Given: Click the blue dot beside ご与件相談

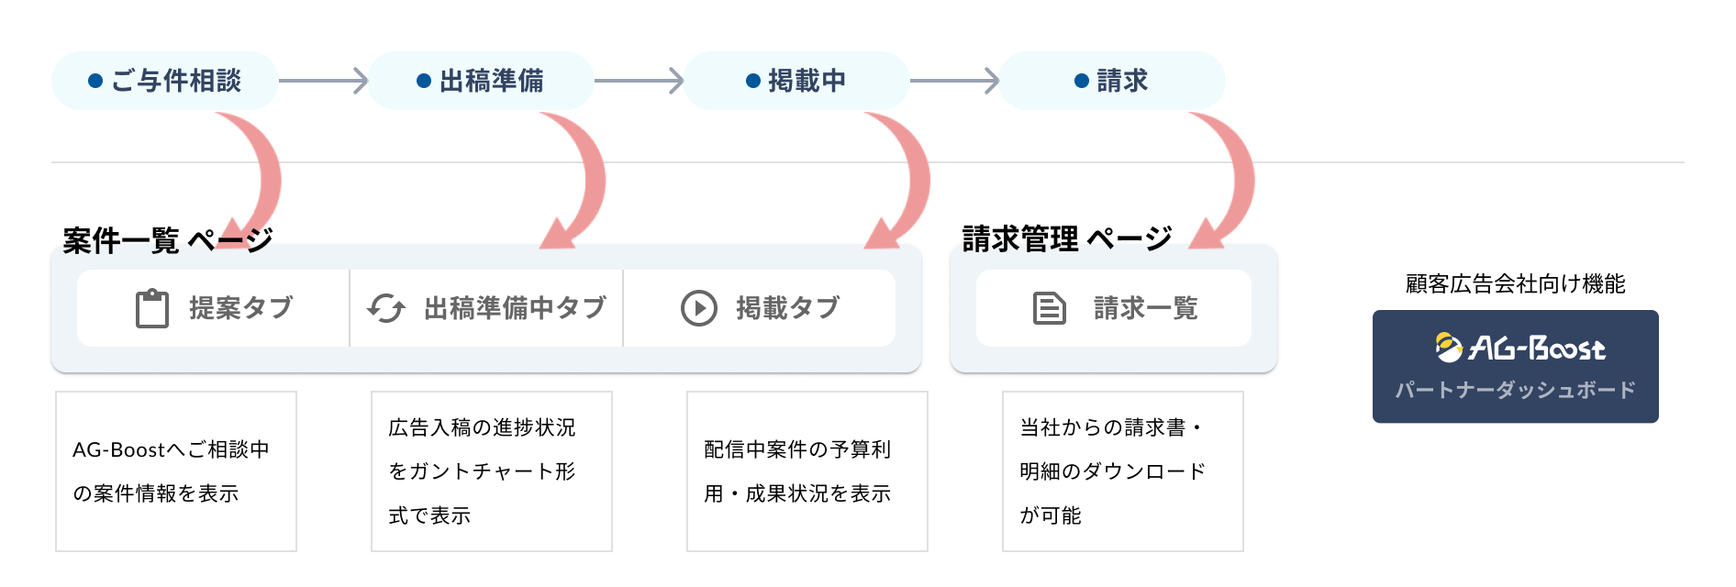Looking at the screenshot, I should coord(95,82).
